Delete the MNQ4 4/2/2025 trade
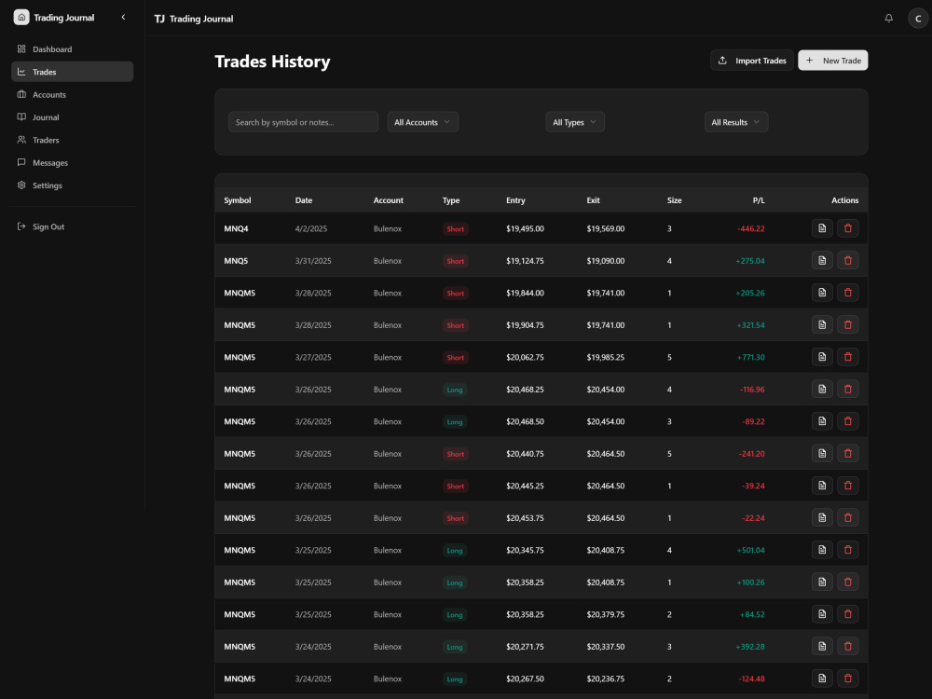The width and height of the screenshot is (932, 699). coord(847,228)
